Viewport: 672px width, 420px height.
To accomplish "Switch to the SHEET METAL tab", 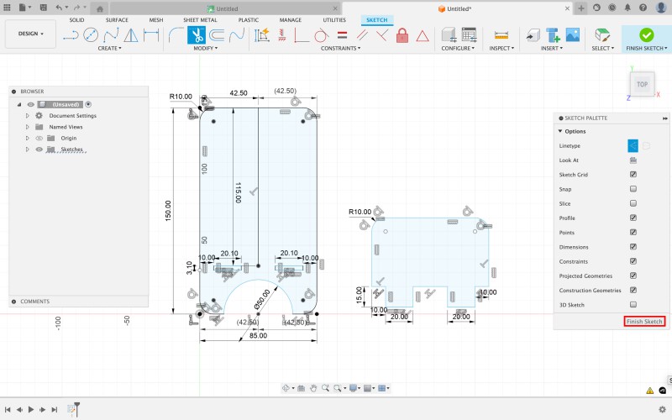I will point(200,20).
